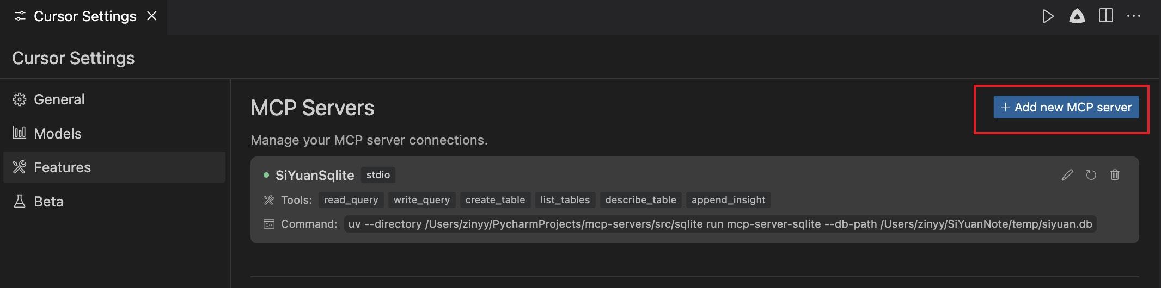Image resolution: width=1161 pixels, height=288 pixels.
Task: Open the General settings section
Action: pyautogui.click(x=59, y=99)
